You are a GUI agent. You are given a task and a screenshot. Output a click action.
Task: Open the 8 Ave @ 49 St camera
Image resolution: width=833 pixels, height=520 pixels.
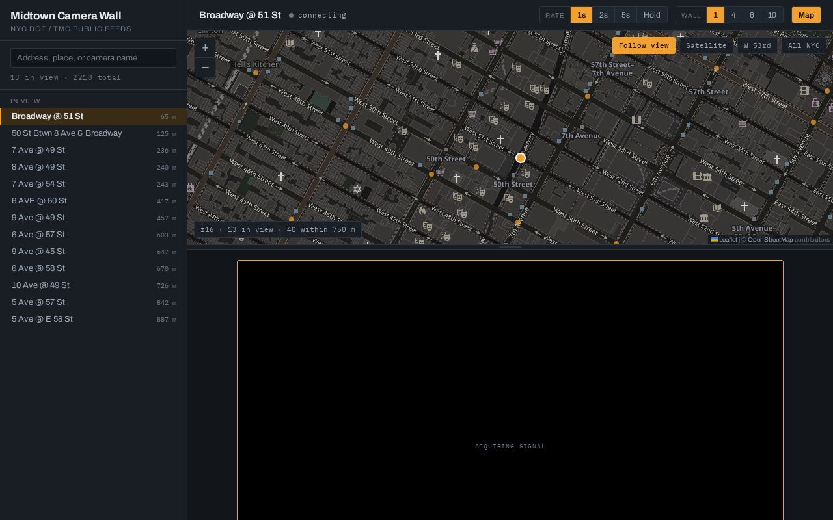94,167
